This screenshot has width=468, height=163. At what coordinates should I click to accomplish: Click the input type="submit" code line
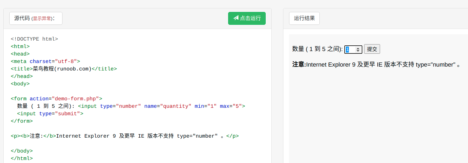pyautogui.click(x=50, y=113)
